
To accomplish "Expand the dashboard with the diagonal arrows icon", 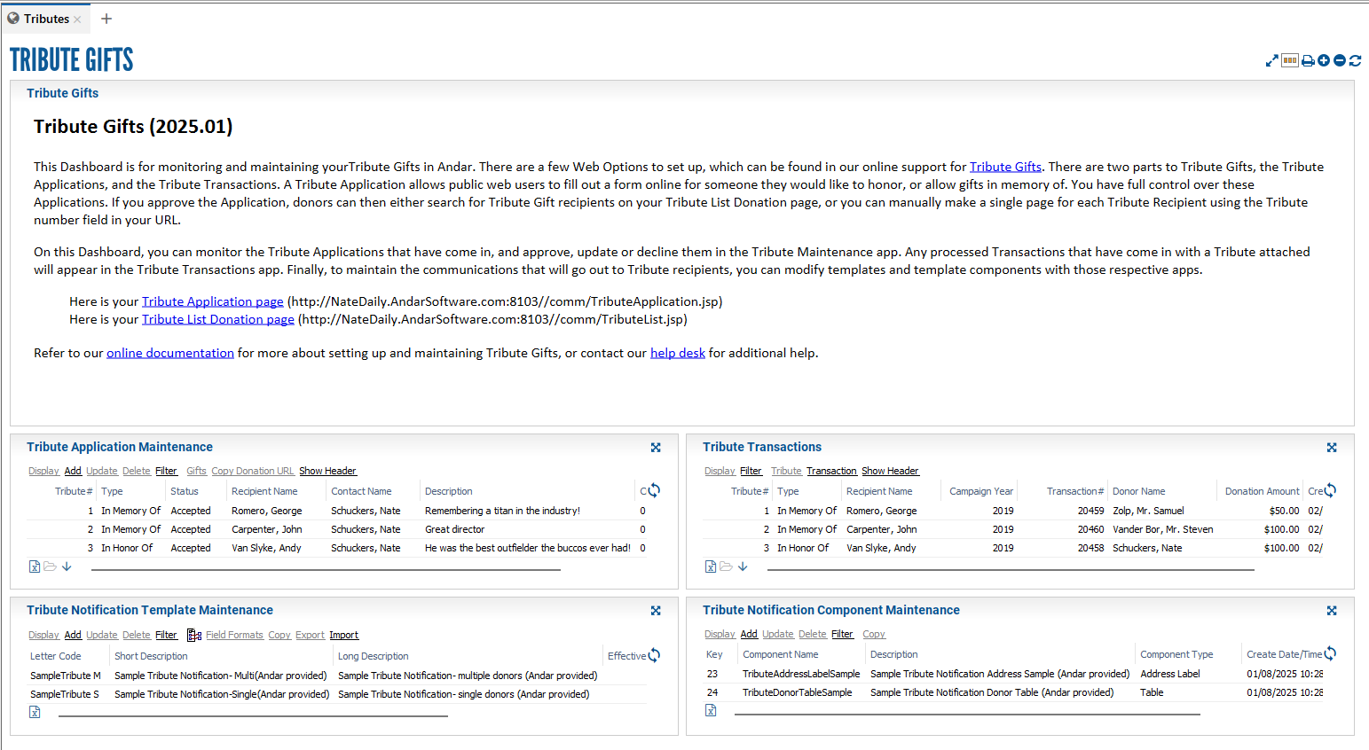I will pyautogui.click(x=1271, y=60).
